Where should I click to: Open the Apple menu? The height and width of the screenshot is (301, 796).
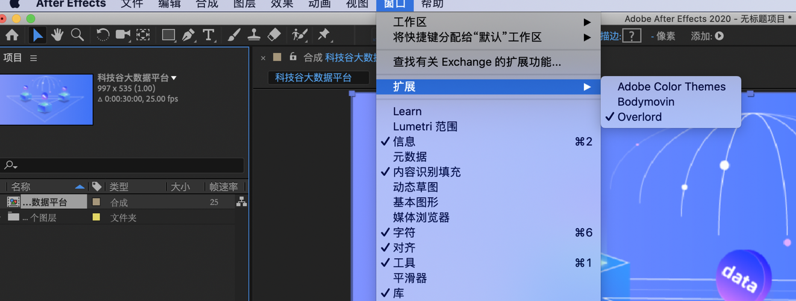pyautogui.click(x=14, y=4)
